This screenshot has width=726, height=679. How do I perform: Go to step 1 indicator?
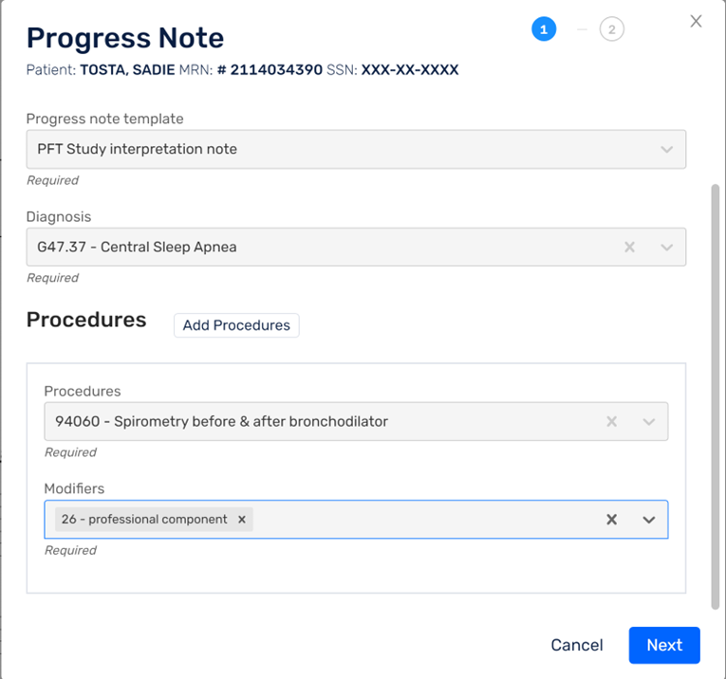point(544,29)
